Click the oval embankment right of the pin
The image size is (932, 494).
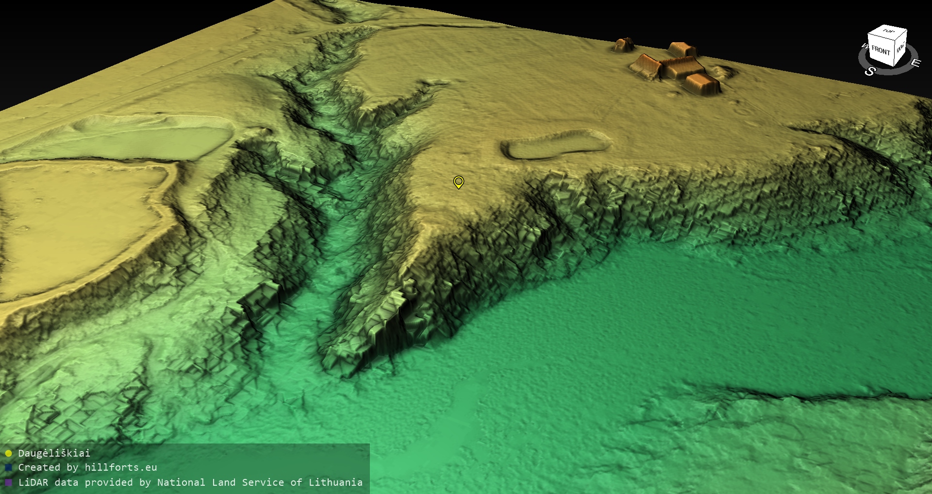point(555,144)
